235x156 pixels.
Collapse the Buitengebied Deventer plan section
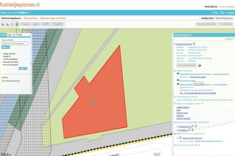[175, 44]
